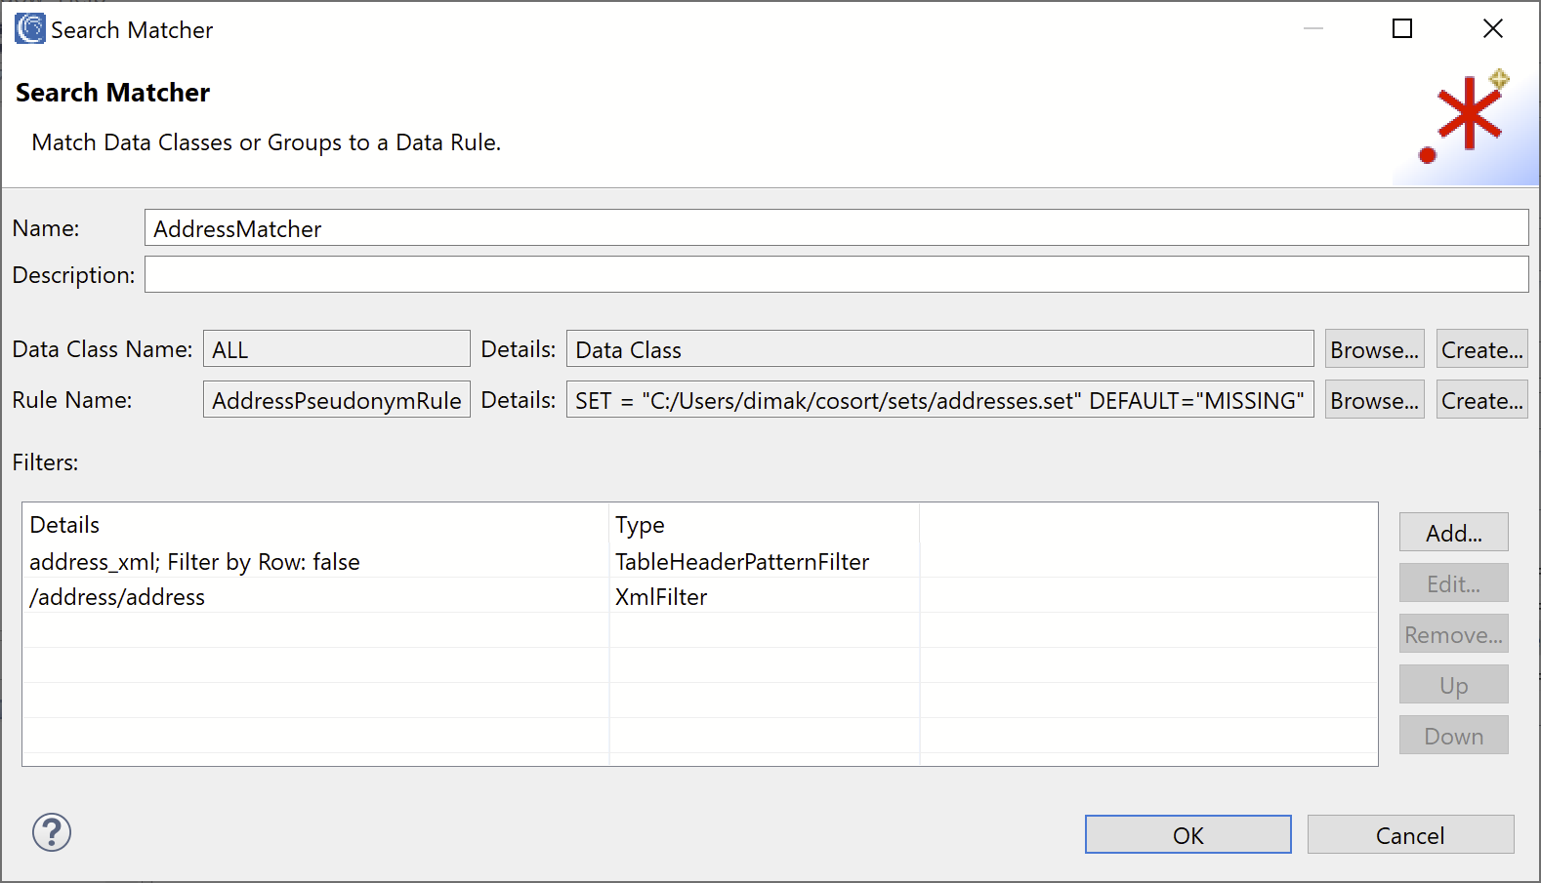Create a new rule

click(x=1481, y=399)
